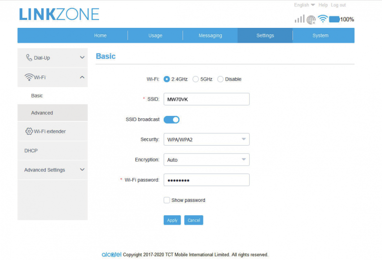The image size is (382, 260).
Task: Click into the SSID text field
Action: pyautogui.click(x=206, y=99)
